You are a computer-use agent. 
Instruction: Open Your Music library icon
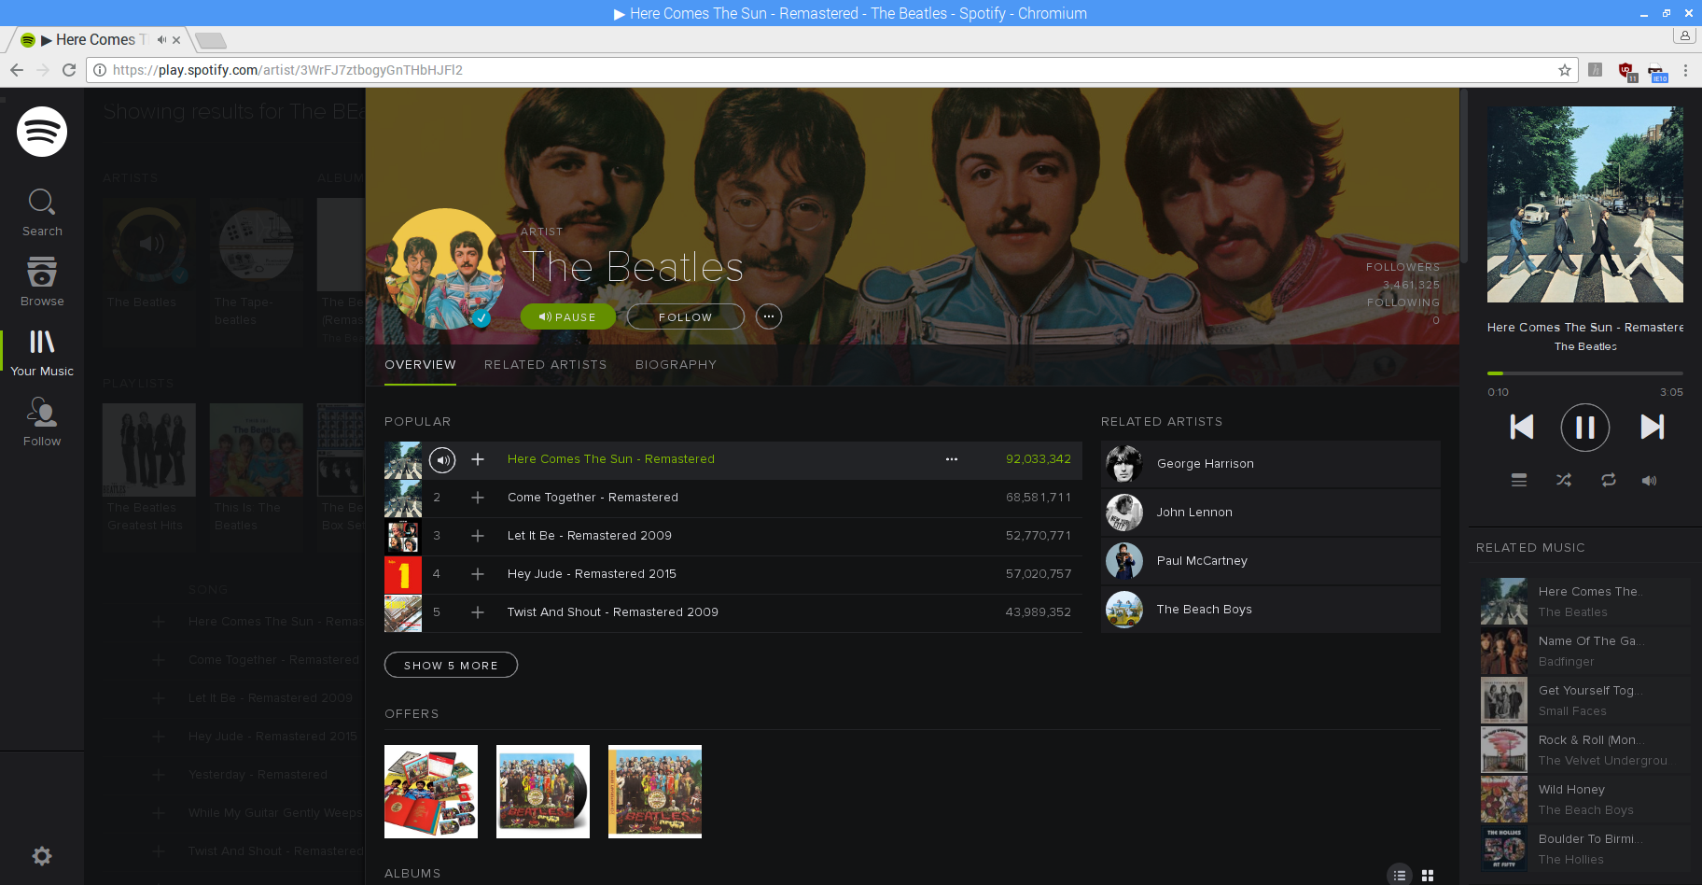coord(42,352)
